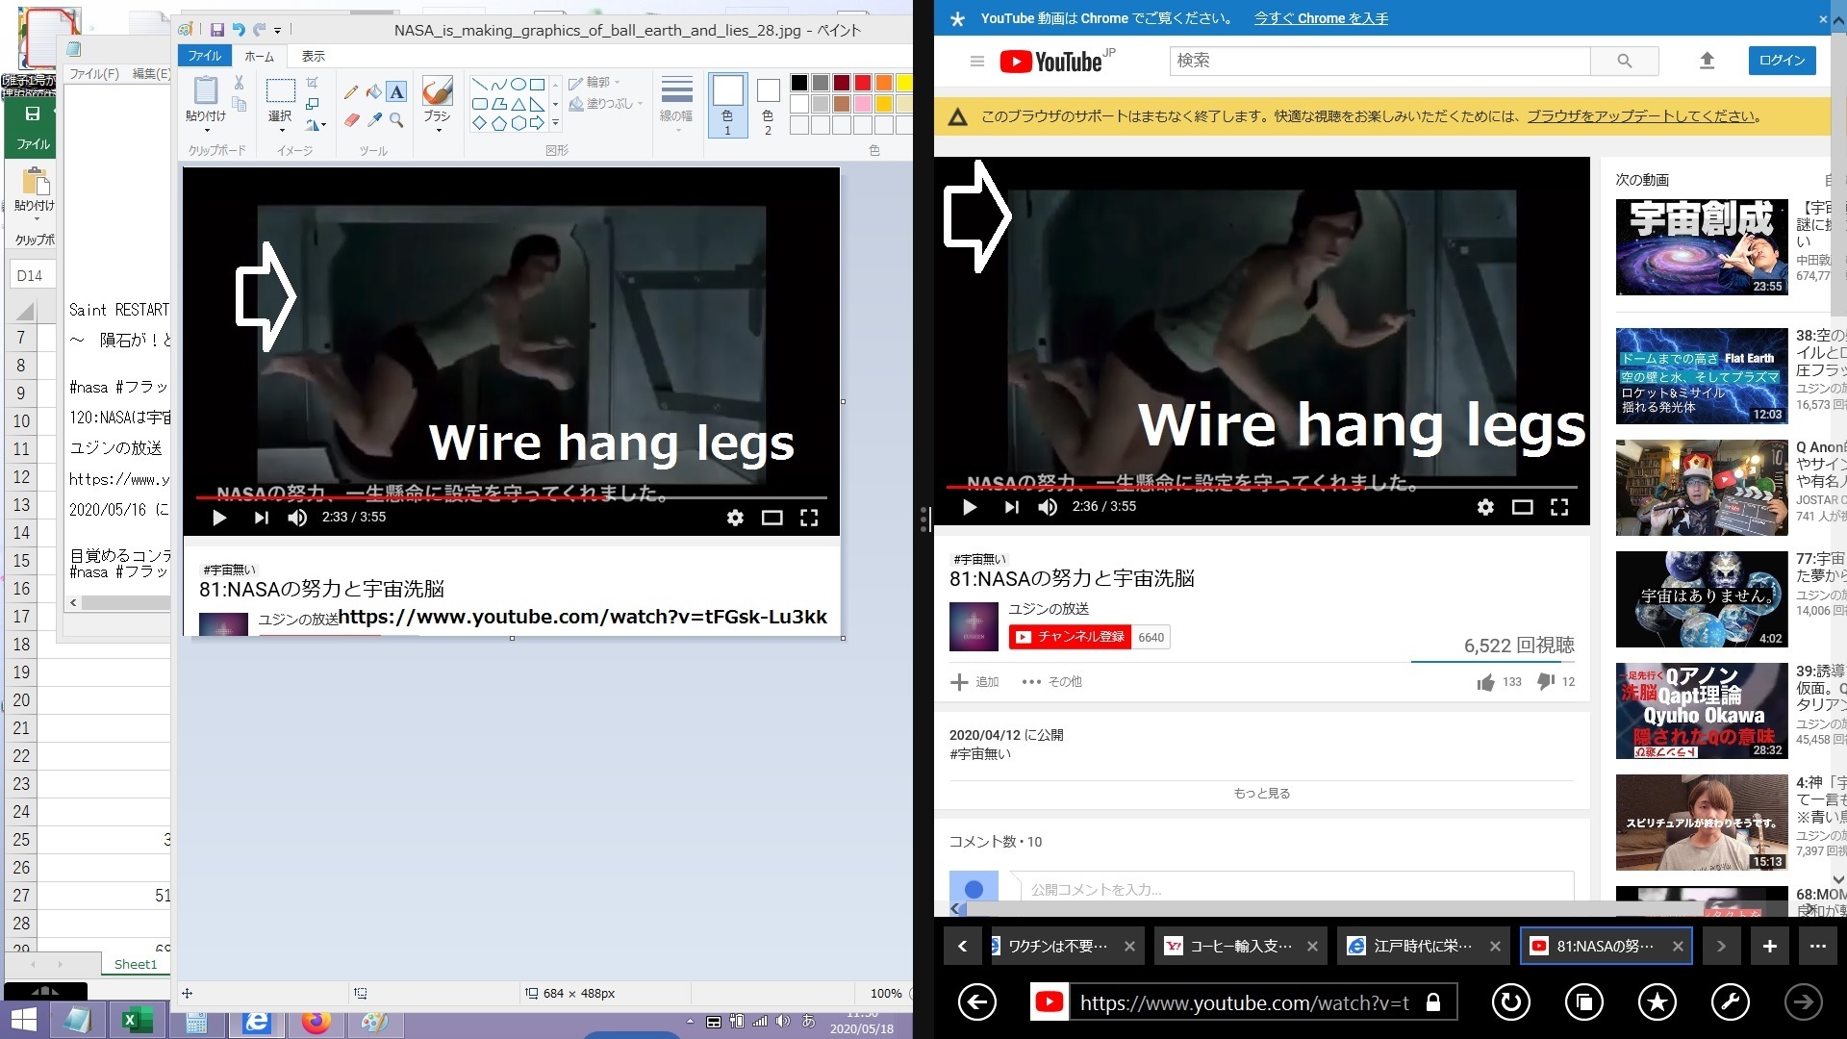
Task: Click the browser tabs view button
Action: pos(1583,1002)
